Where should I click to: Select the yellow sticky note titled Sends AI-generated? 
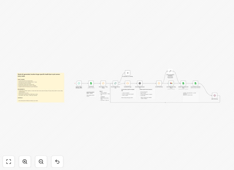(41, 88)
